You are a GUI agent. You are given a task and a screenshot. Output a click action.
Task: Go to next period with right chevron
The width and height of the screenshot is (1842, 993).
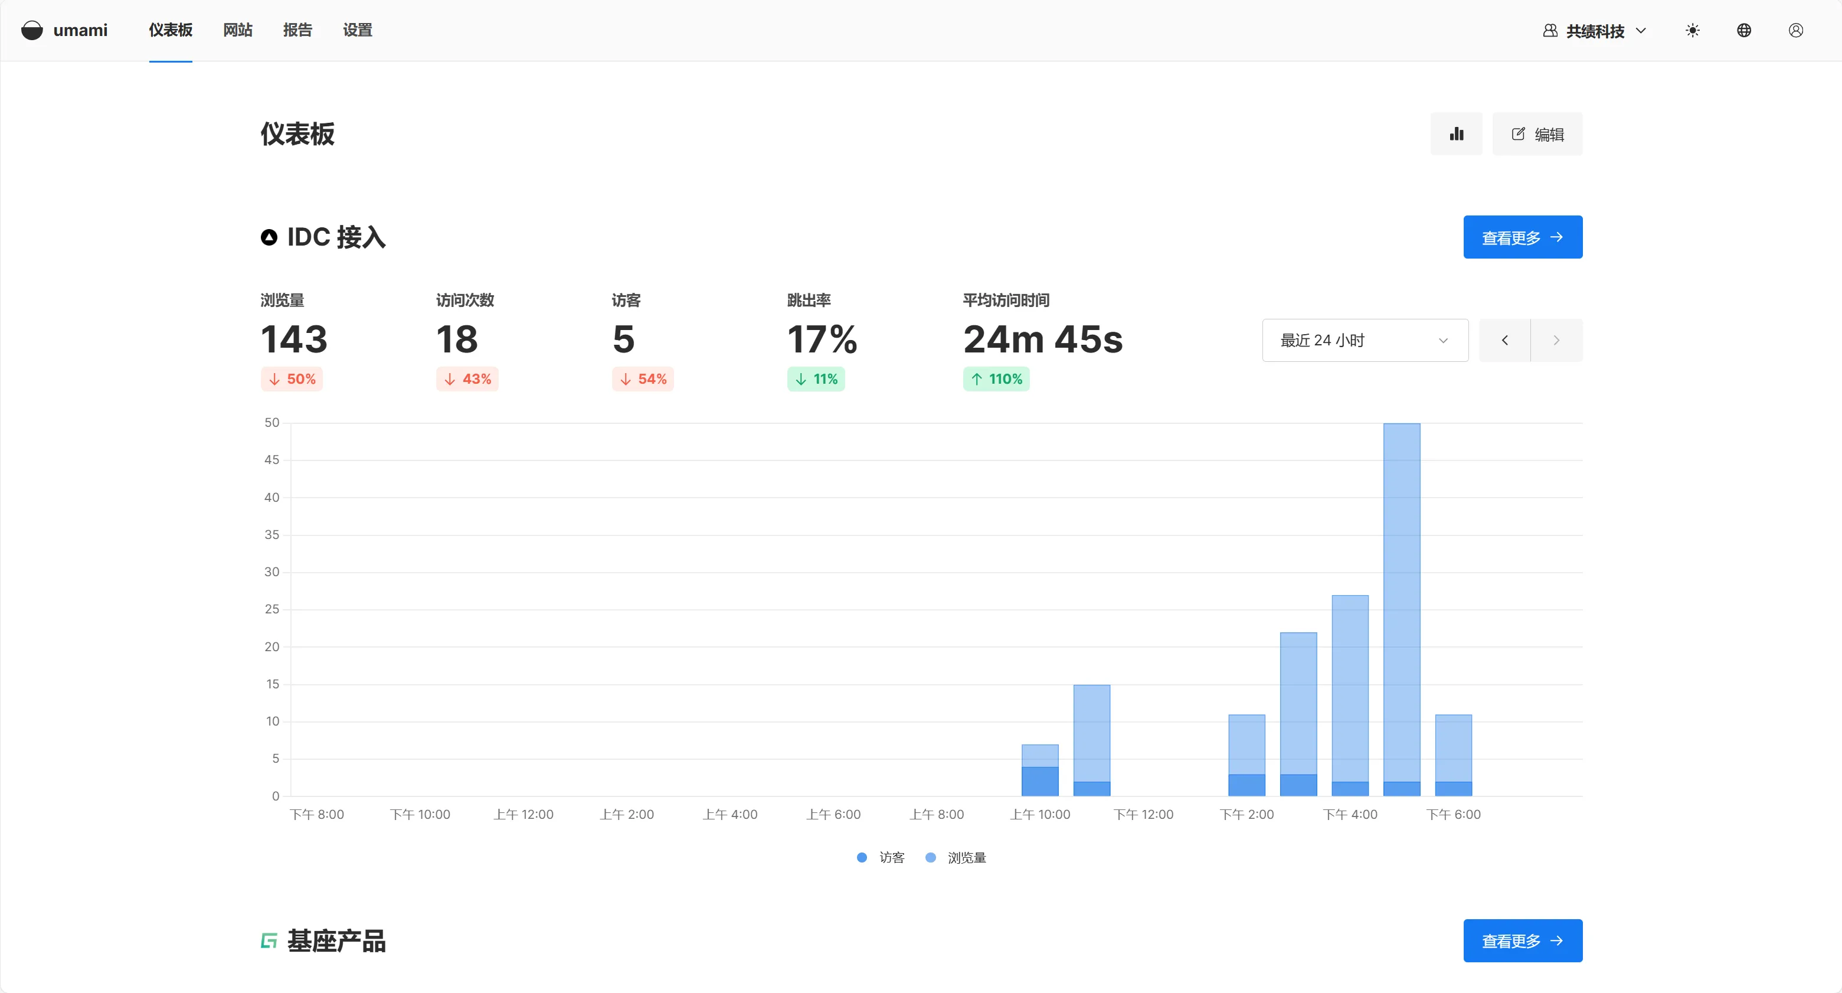[x=1557, y=341]
